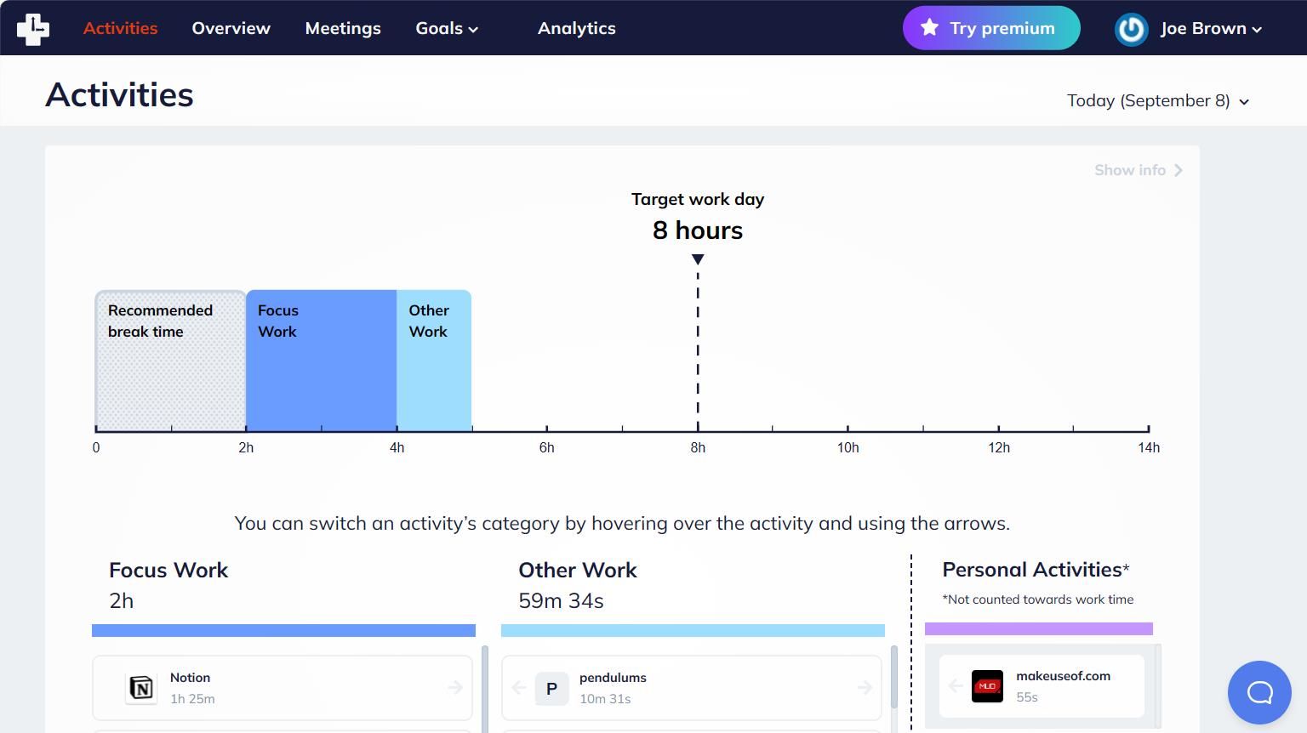Viewport: 1307px width, 733px height.
Task: Go to the Analytics page
Action: click(x=576, y=28)
